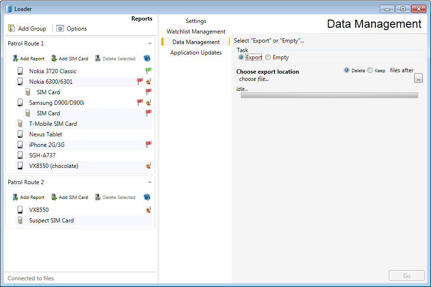This screenshot has height=287, width=431.
Task: Add Report to Patrol Route 2
Action: coord(29,197)
